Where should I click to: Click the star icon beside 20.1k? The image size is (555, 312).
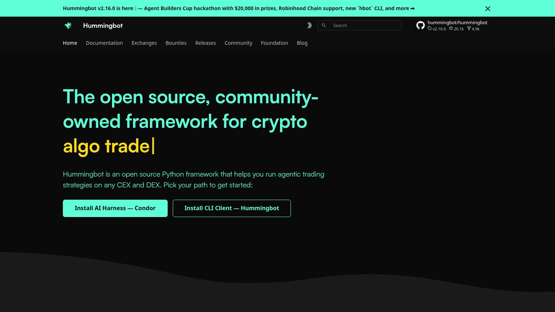[x=451, y=29]
